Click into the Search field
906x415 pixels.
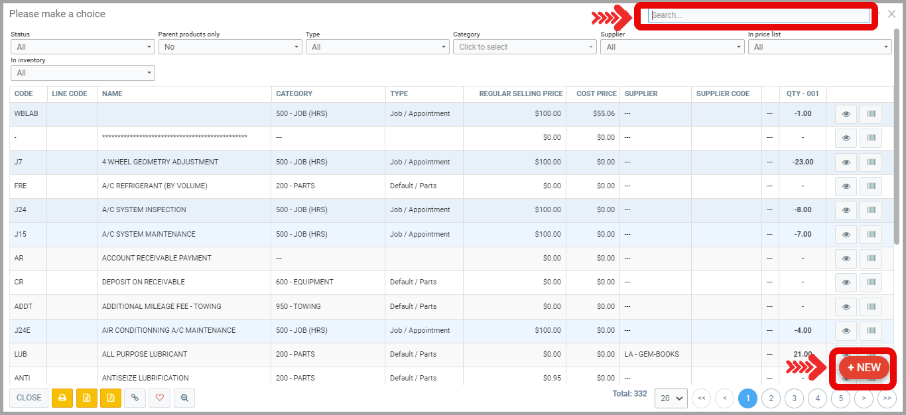758,15
